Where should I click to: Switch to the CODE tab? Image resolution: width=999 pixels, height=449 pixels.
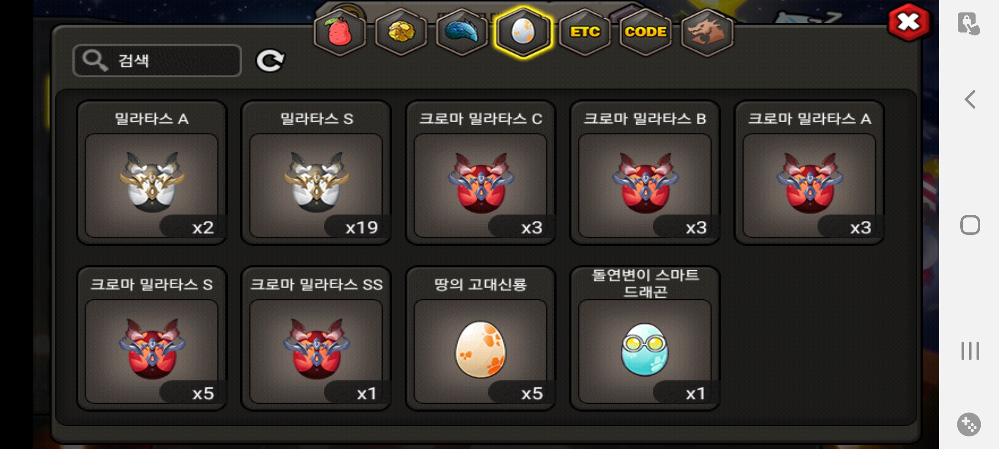(x=646, y=32)
